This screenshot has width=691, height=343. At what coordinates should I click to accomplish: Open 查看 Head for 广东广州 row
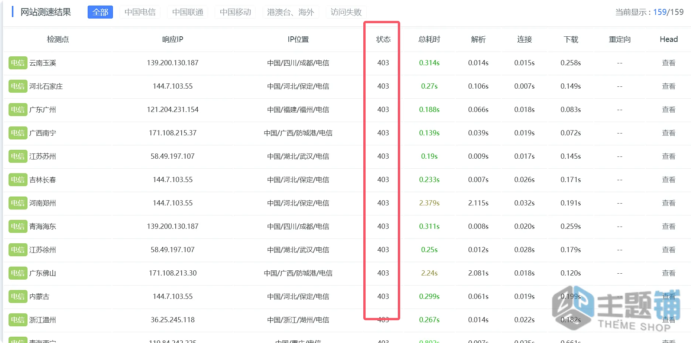669,110
